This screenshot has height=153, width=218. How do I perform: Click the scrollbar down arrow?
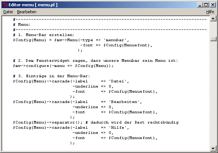pyautogui.click(x=213, y=149)
